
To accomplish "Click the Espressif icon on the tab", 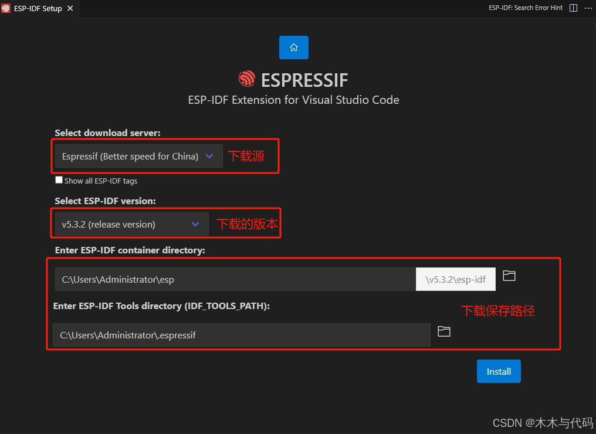I will [x=6, y=8].
